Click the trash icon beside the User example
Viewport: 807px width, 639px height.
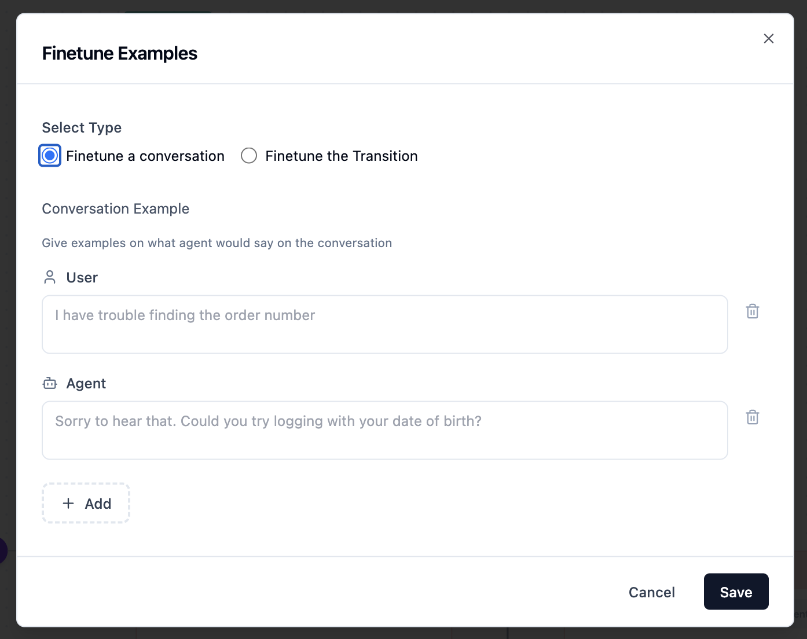(752, 311)
